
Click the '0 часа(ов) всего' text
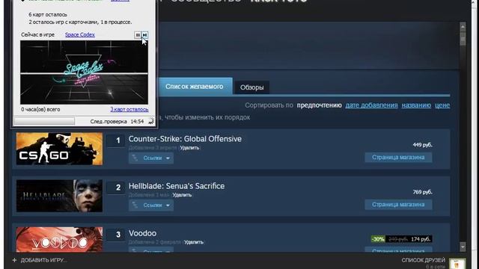[40, 109]
